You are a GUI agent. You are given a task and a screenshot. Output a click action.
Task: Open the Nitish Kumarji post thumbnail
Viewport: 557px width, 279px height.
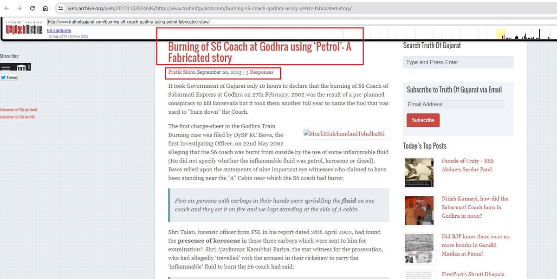tap(419, 209)
